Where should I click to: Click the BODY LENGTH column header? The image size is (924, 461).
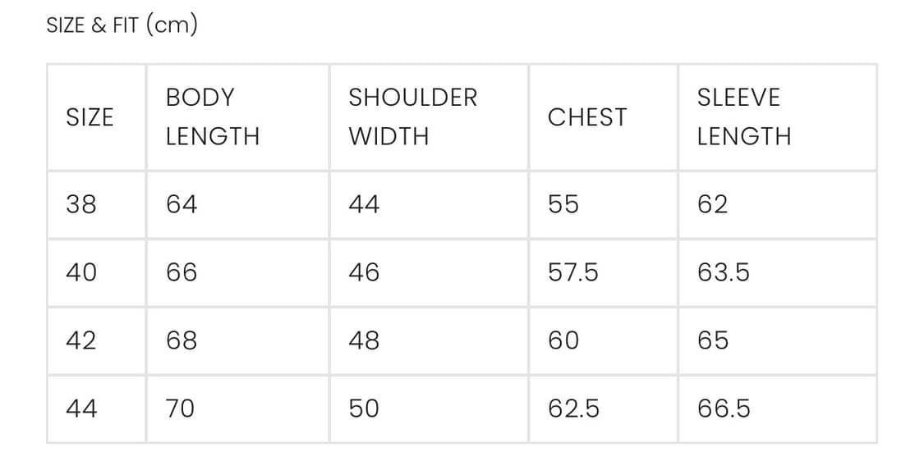coord(212,116)
